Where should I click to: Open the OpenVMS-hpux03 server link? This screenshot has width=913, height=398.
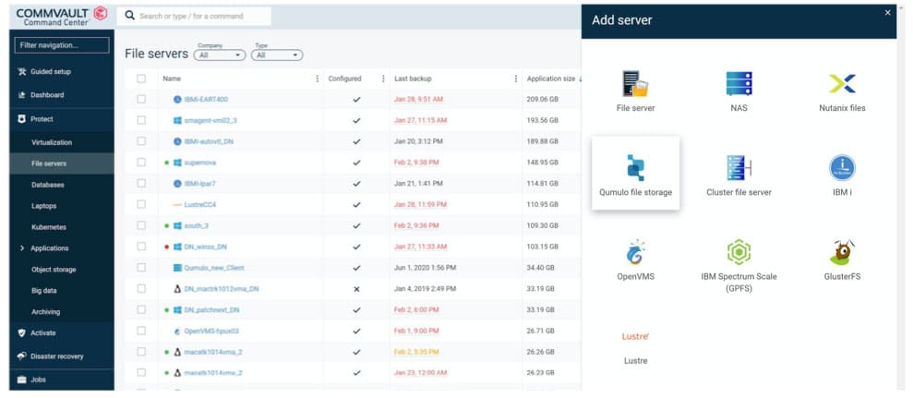coord(211,331)
